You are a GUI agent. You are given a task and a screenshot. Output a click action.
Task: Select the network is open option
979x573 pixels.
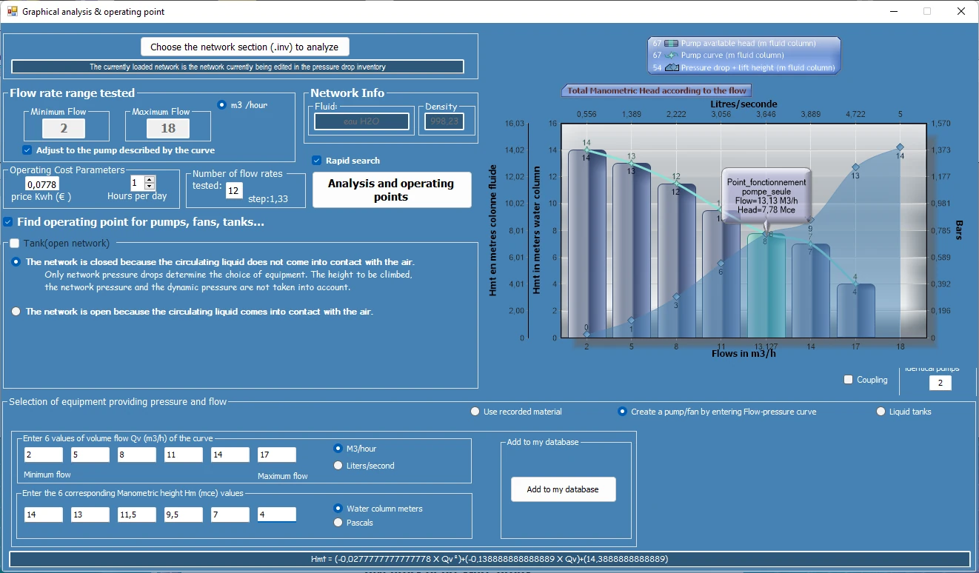pyautogui.click(x=16, y=312)
